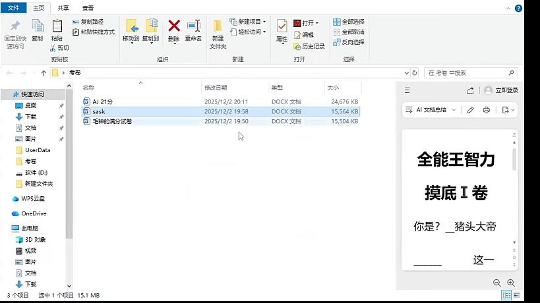Open the File tab
Viewport: 540px width, 303px height.
tap(13, 8)
